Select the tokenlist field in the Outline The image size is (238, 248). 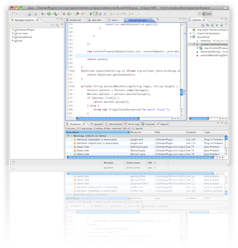(212, 40)
